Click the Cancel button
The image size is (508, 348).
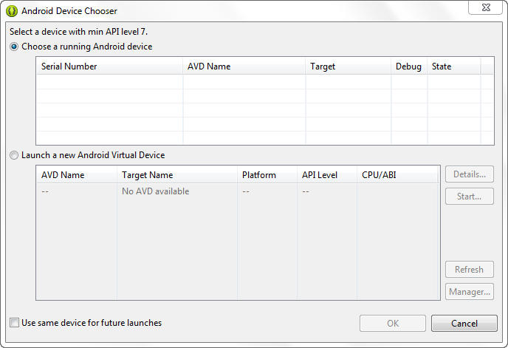point(464,324)
